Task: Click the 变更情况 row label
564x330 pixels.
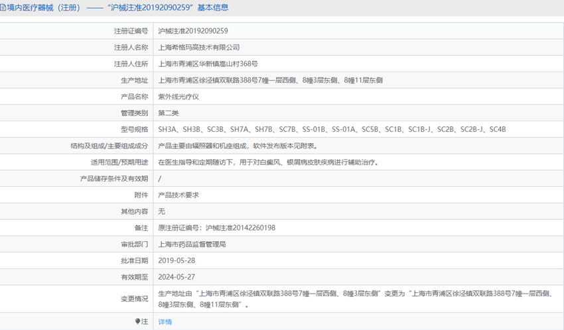Action: click(x=134, y=299)
